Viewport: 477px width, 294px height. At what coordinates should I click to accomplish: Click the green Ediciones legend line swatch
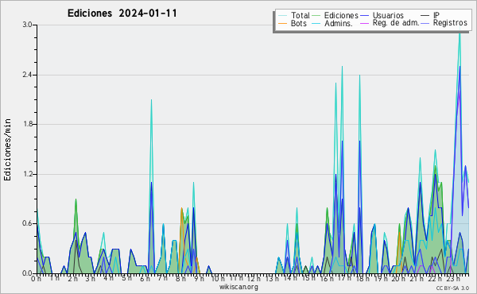pos(316,16)
